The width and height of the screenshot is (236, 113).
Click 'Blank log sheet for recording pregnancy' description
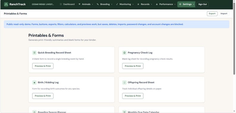pyautogui.click(x=147, y=59)
